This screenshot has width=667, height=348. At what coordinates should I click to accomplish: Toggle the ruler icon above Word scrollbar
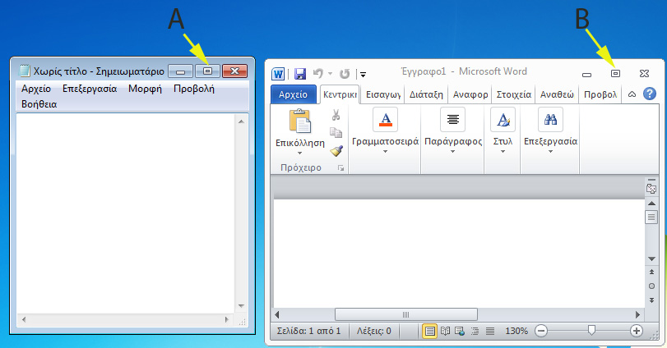651,187
